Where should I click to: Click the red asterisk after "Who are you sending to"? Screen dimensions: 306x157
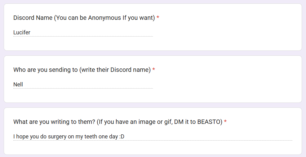click(x=153, y=70)
